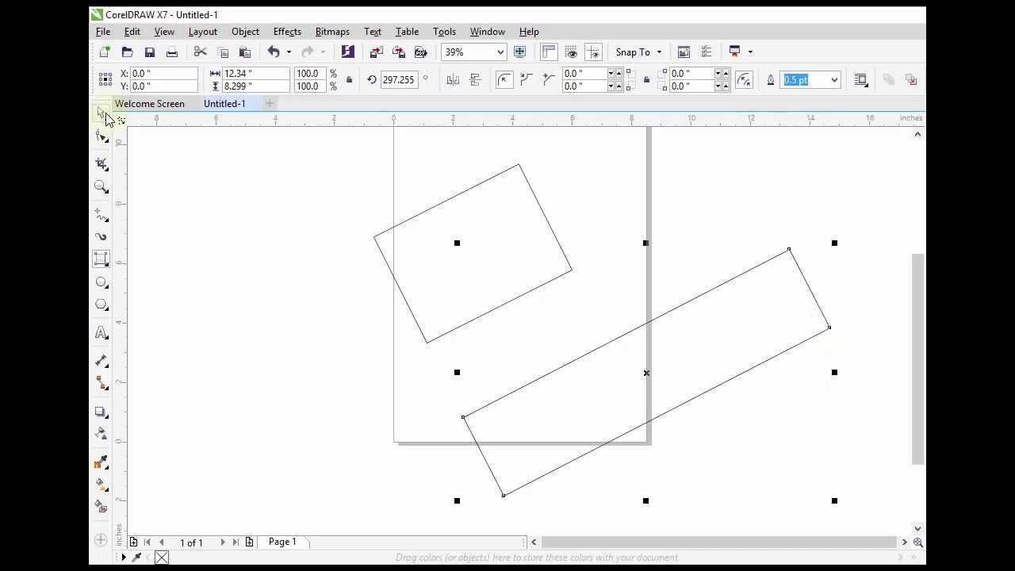Image resolution: width=1015 pixels, height=571 pixels.
Task: Select the Transparency tool in the toolbox
Action: tap(101, 434)
